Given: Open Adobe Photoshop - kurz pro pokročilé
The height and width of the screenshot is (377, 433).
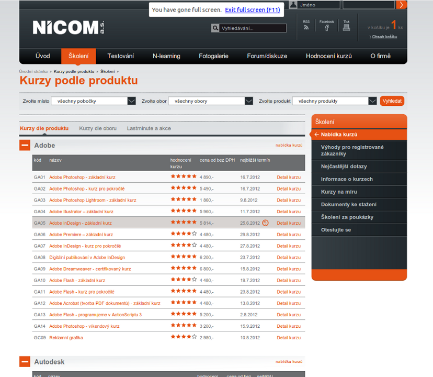Looking at the screenshot, I should pyautogui.click(x=87, y=188).
